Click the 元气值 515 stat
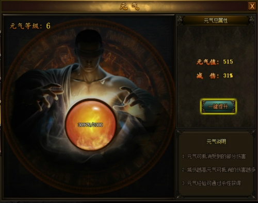Viewport: 258px width, 203px height. click(215, 62)
